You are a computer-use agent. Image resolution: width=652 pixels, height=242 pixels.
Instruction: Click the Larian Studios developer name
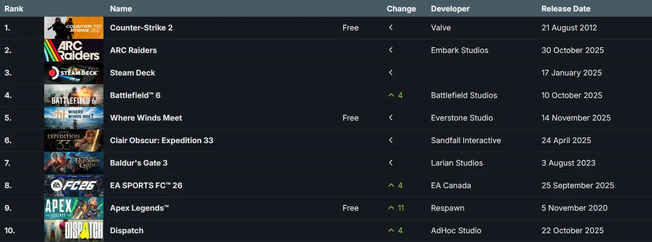(457, 163)
